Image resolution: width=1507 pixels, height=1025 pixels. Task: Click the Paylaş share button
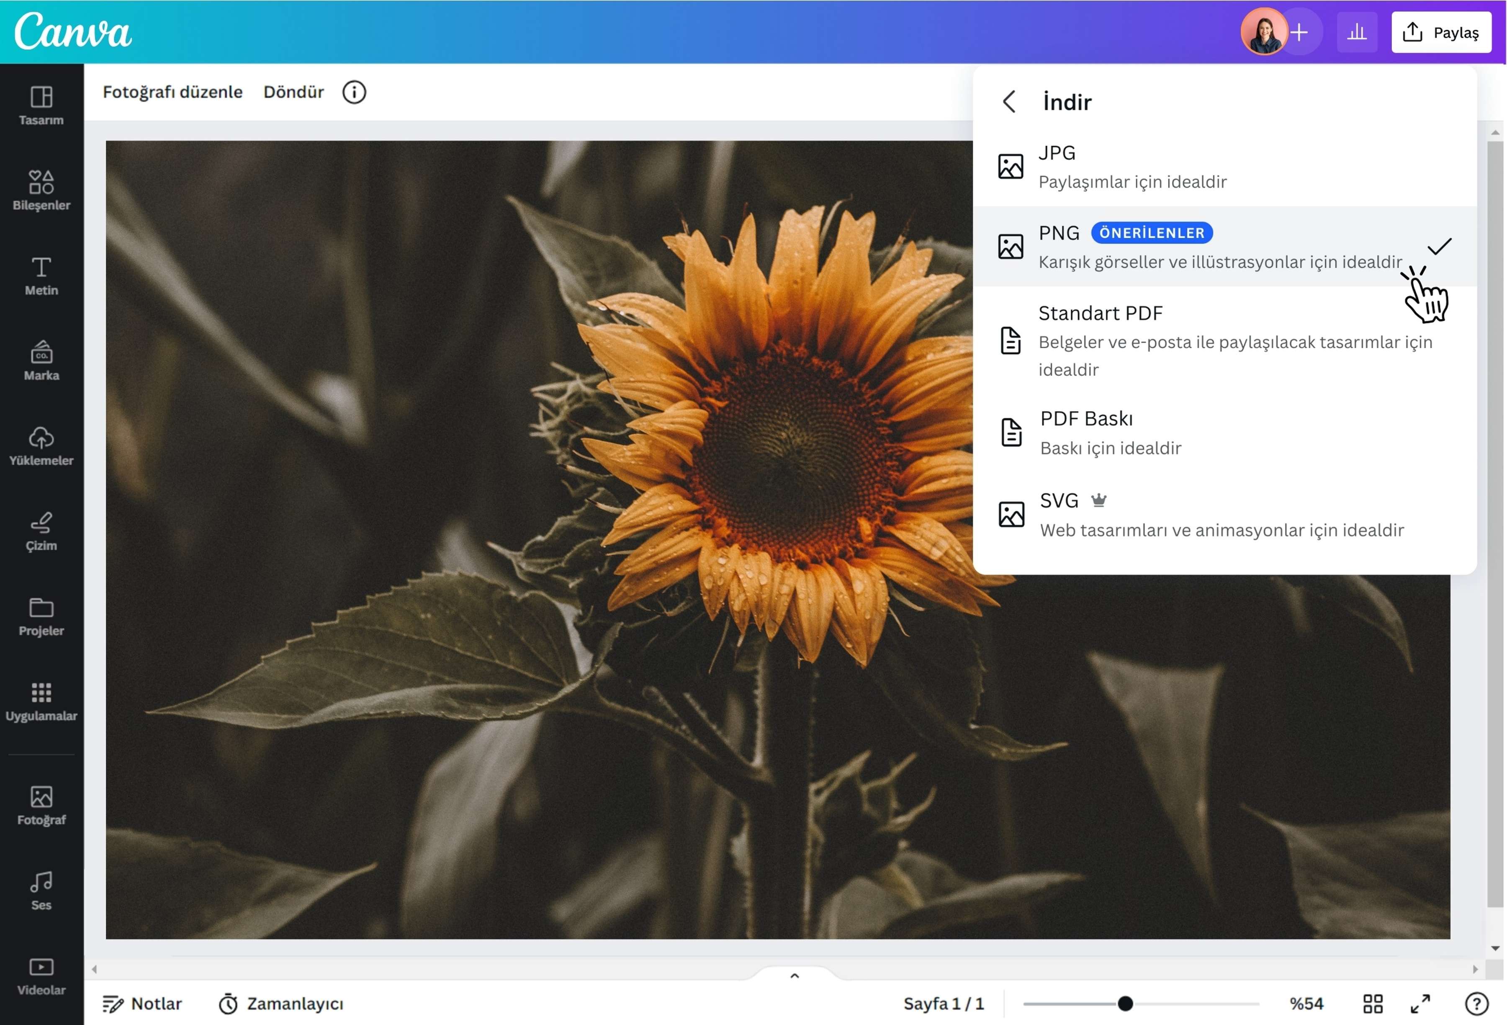click(x=1441, y=32)
